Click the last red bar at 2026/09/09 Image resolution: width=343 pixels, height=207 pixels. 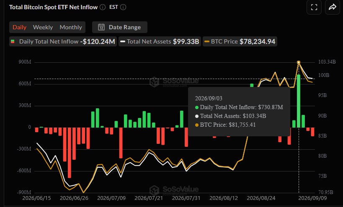coord(312,132)
